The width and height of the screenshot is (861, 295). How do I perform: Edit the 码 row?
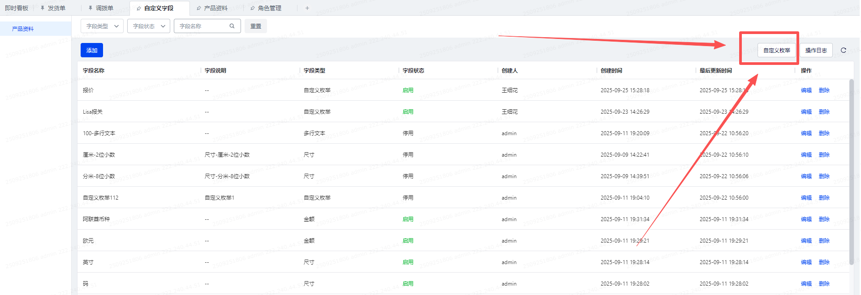(806, 283)
